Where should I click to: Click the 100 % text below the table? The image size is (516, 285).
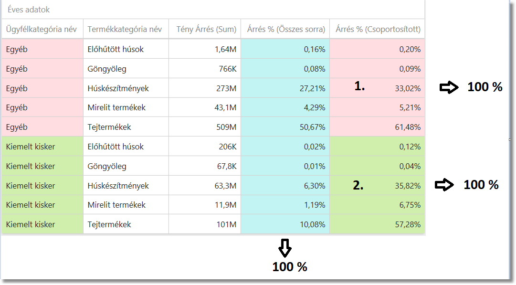[290, 267]
